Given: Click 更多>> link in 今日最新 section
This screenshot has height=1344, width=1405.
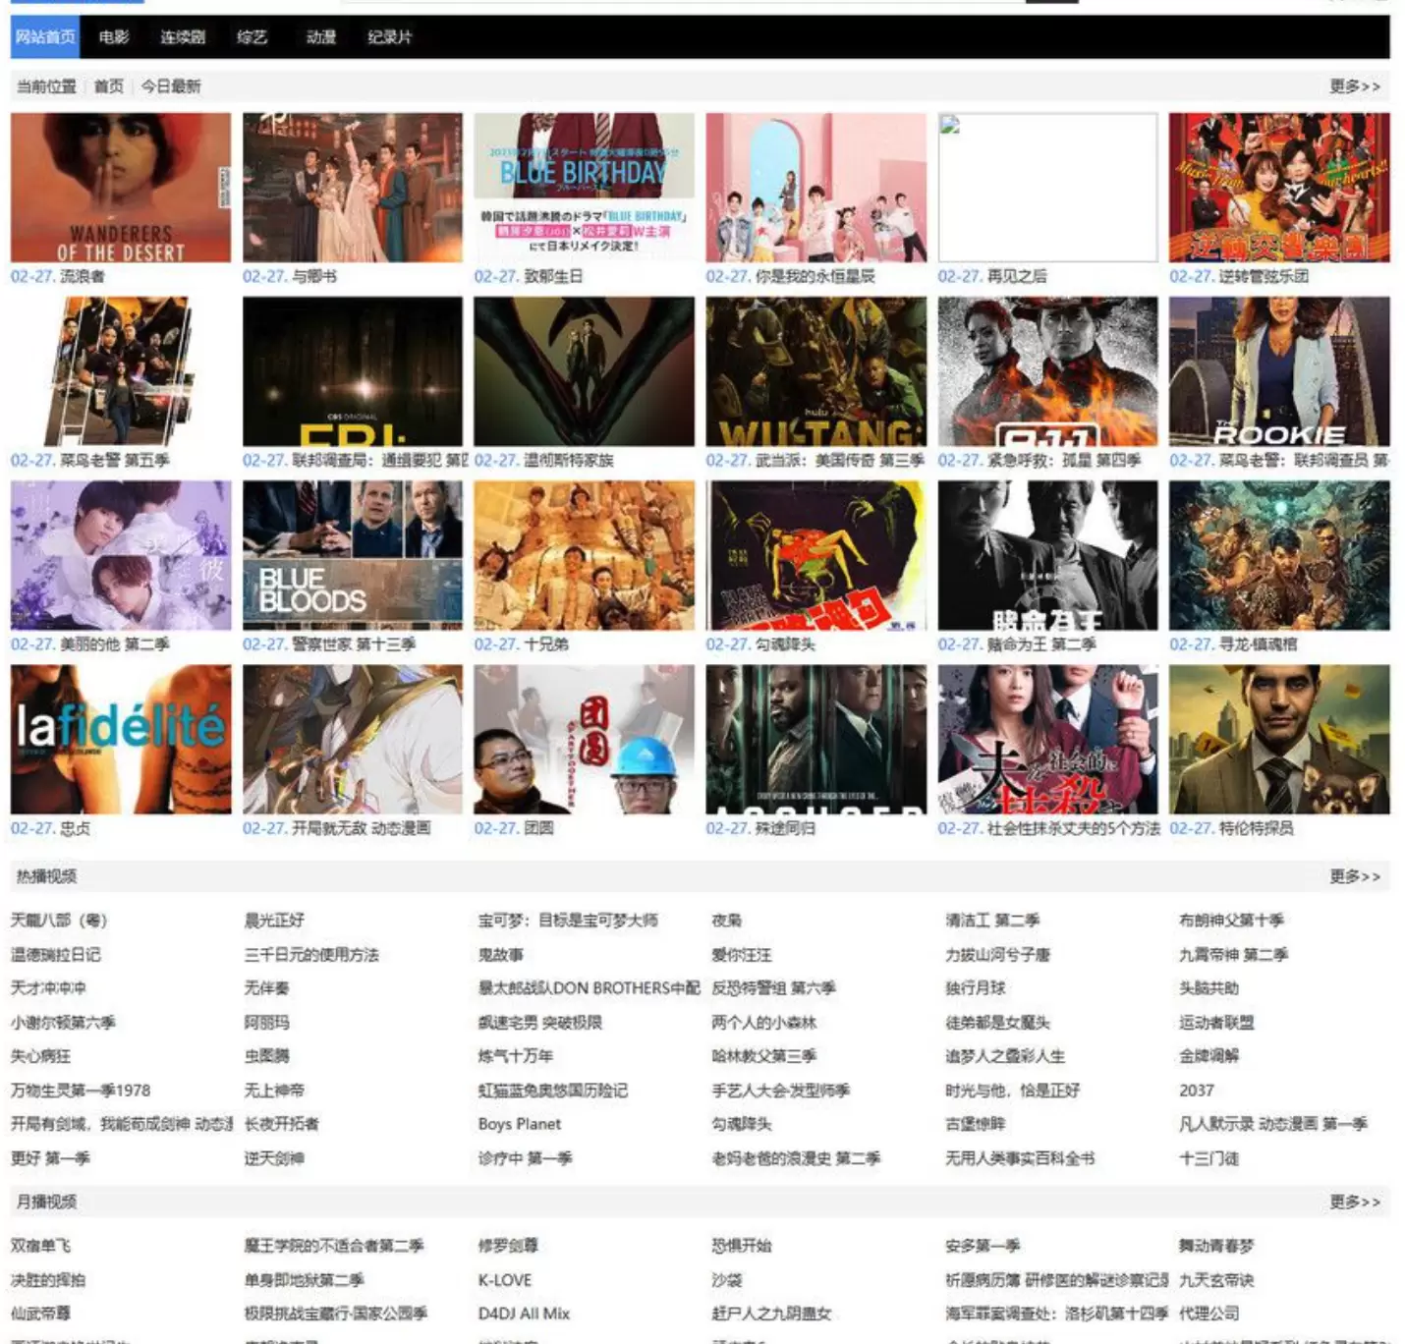Looking at the screenshot, I should (1355, 86).
